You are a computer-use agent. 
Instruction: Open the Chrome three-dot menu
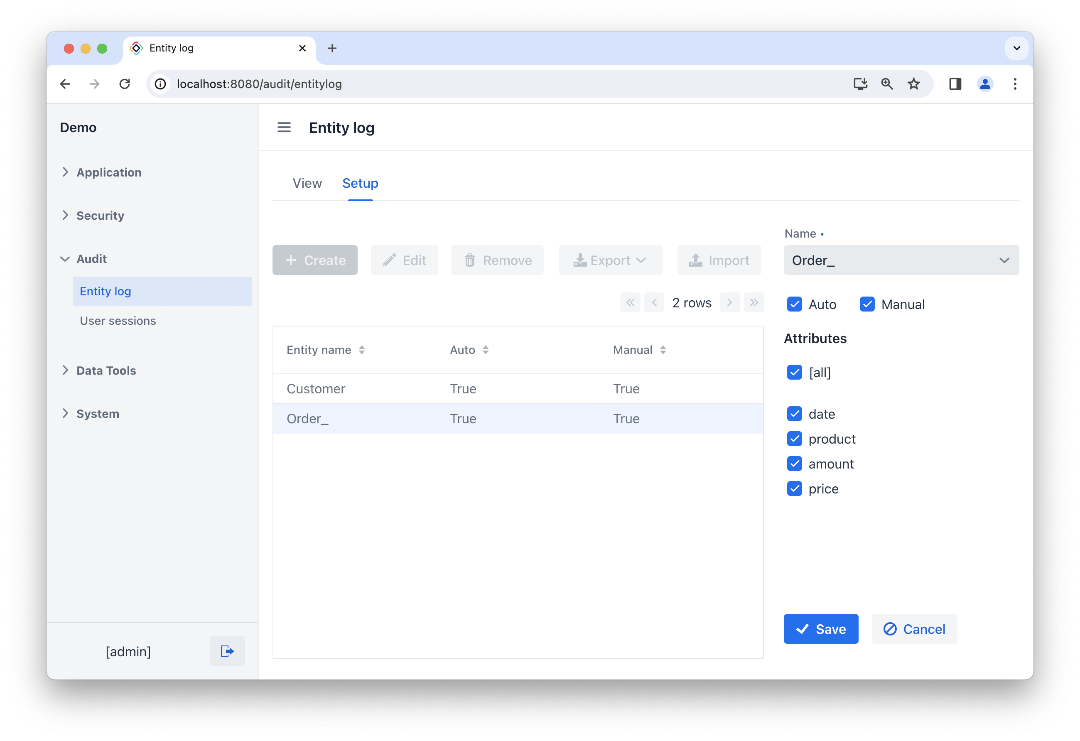(1015, 84)
